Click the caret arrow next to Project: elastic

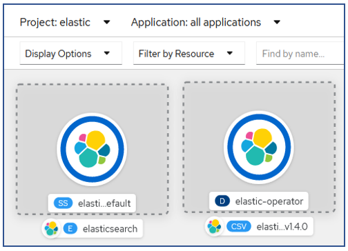point(107,22)
